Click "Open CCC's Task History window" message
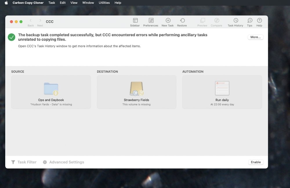 79,46
